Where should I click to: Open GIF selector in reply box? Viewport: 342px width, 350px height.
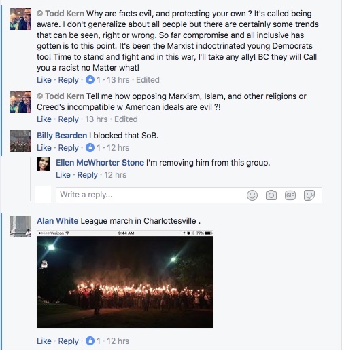[290, 195]
